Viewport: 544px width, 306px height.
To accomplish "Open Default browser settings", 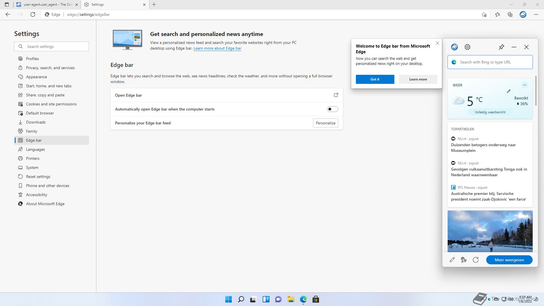I will coord(52,113).
